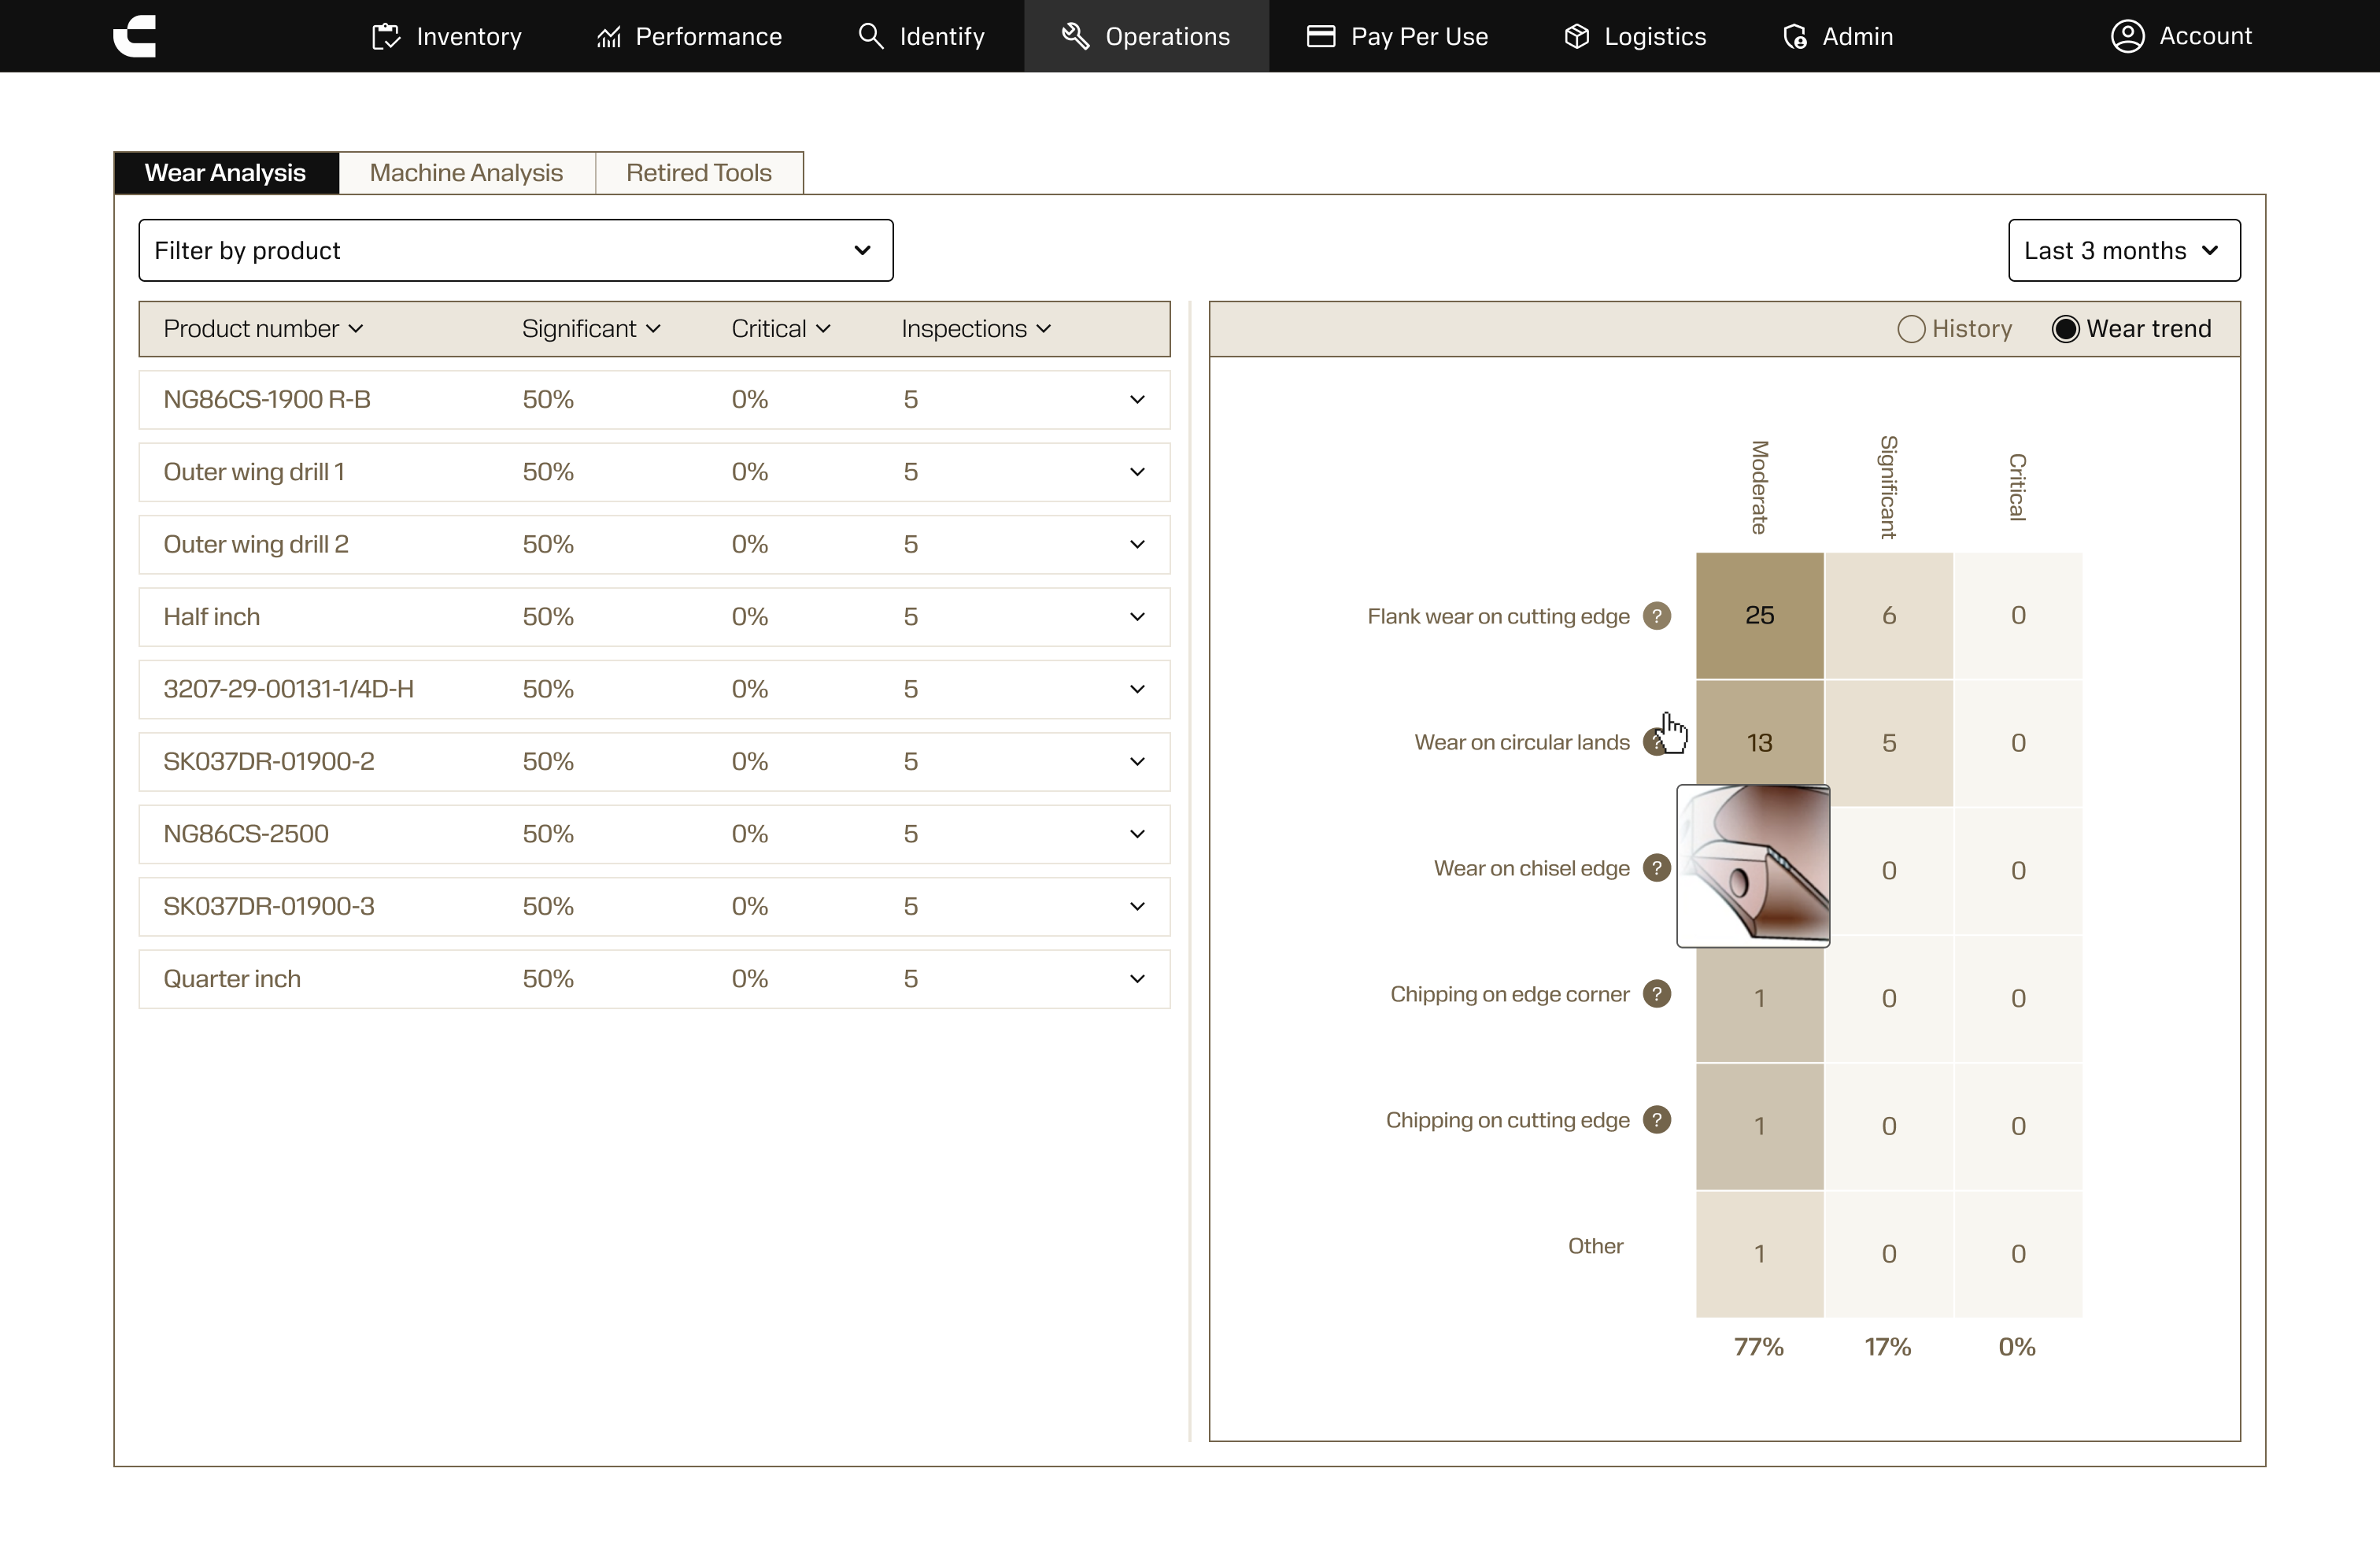The height and width of the screenshot is (1546, 2380).
Task: Select the Wear trend radio option
Action: point(2065,329)
